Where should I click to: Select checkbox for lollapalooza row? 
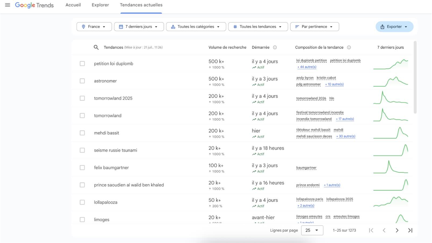pos(82,202)
